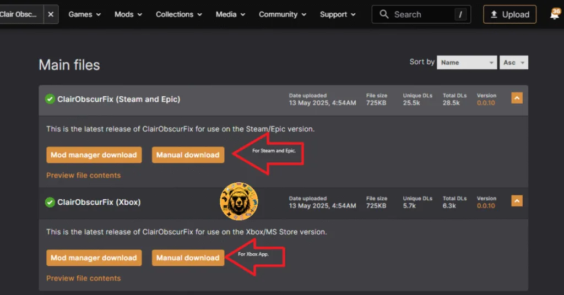Click the magnifier search icon
The image size is (564, 295).
(x=384, y=14)
